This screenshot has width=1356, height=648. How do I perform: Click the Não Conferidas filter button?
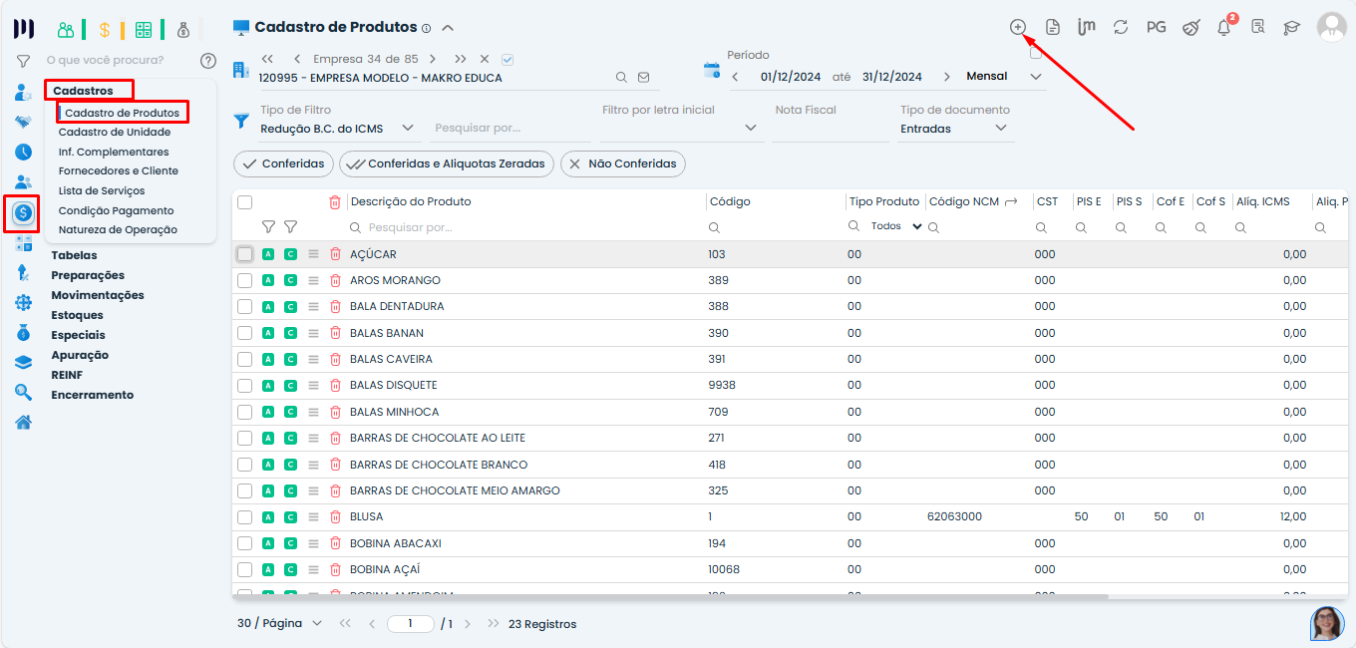pos(622,163)
